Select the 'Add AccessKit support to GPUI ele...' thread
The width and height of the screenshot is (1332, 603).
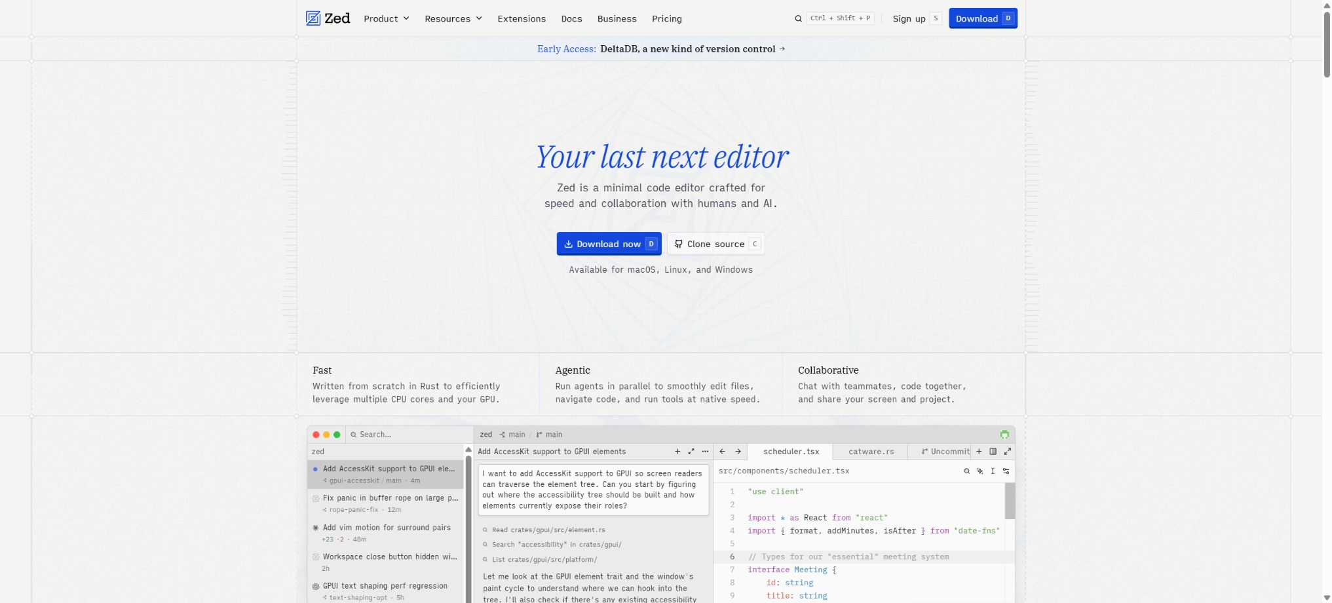coord(385,474)
